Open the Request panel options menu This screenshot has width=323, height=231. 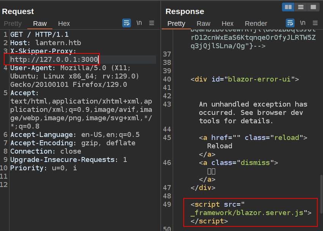[x=151, y=23]
